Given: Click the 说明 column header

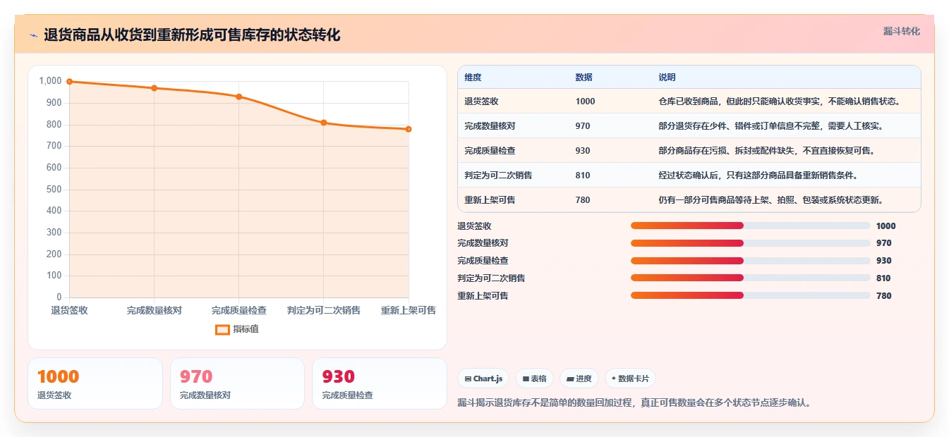Looking at the screenshot, I should [667, 78].
